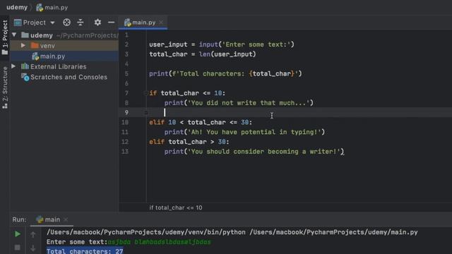Click the 'if total_char <= 10' line

point(187,93)
